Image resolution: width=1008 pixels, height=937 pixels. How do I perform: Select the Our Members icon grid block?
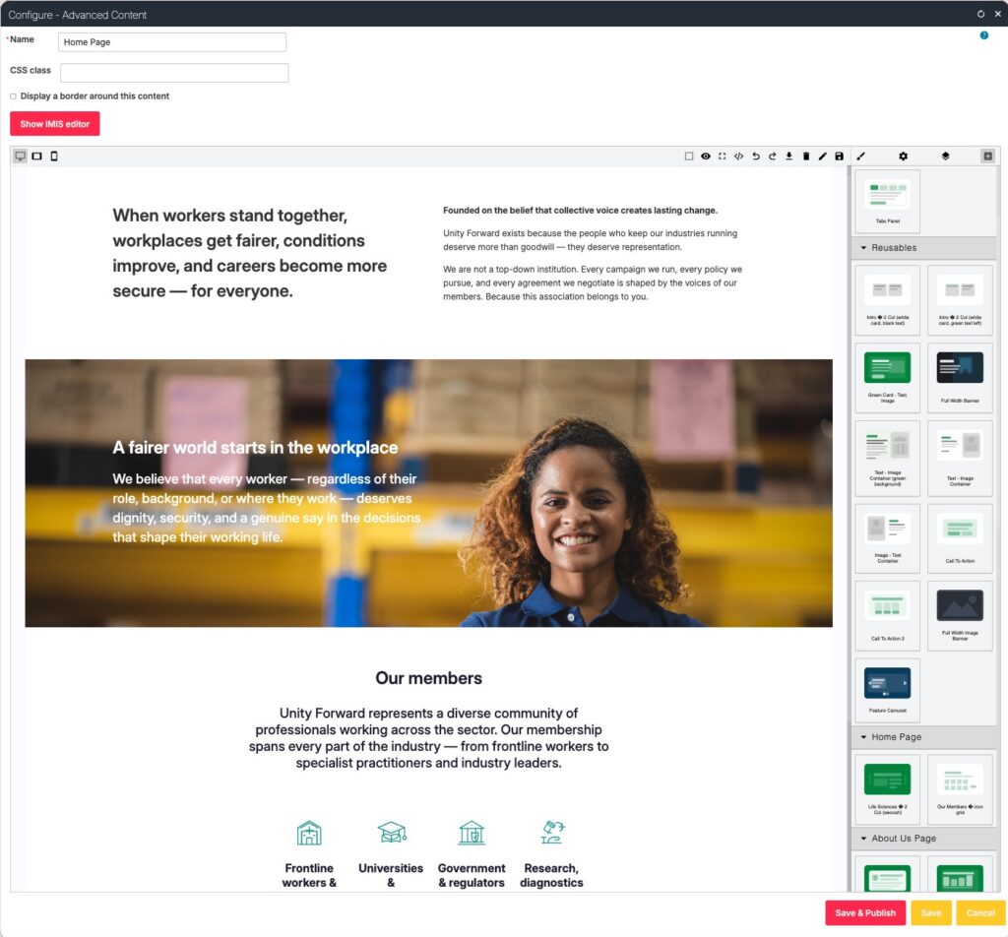tap(960, 789)
